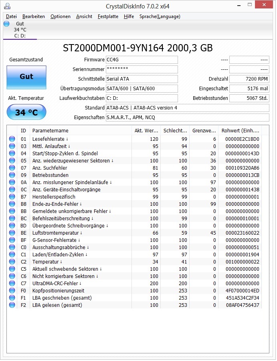Click raw value 4F07000014ED
The image size is (277, 361).
242,290
